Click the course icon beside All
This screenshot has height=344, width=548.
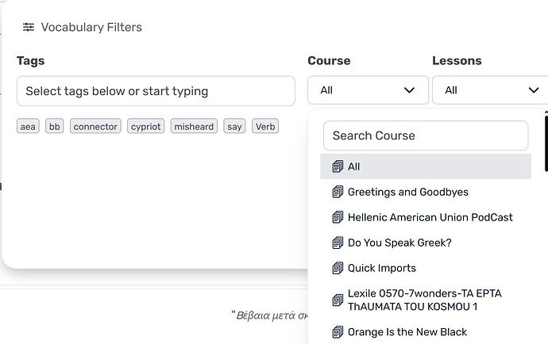pyautogui.click(x=338, y=166)
